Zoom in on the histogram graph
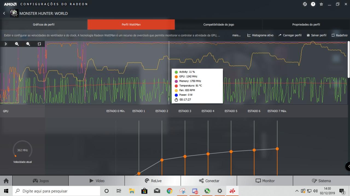Viewport: 350px width, 196px height. coord(17,44)
